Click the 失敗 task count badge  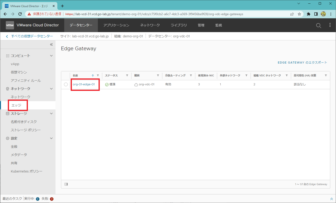point(52,199)
